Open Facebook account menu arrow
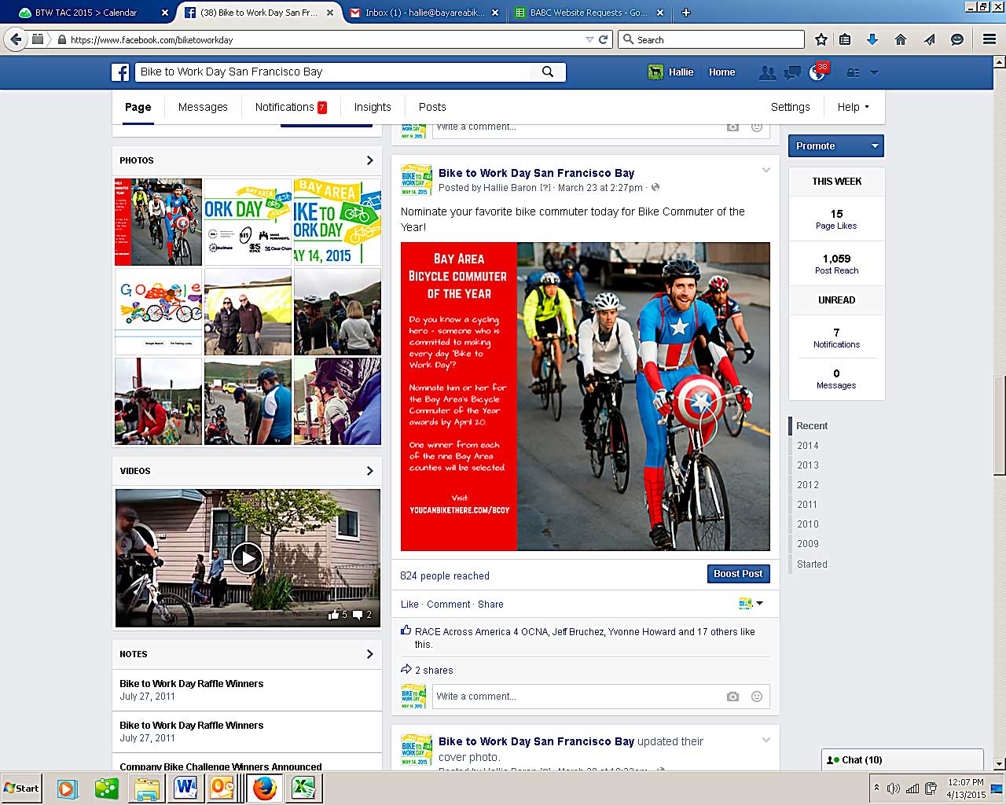The height and width of the screenshot is (805, 1006). point(874,72)
